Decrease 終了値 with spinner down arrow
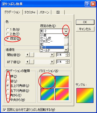Screen dimensions: 97x113 67,63
